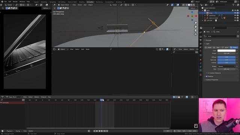
Task: Toggle the camera view gizmo in viewport
Action: [196, 30]
